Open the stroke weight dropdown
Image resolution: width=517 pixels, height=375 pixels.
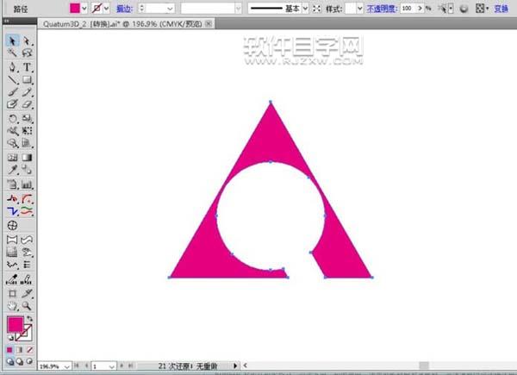(x=170, y=9)
